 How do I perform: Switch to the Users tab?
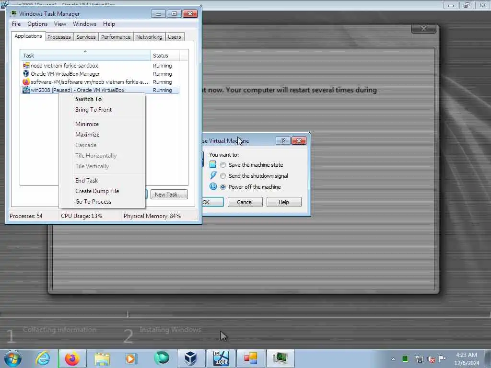click(x=175, y=37)
